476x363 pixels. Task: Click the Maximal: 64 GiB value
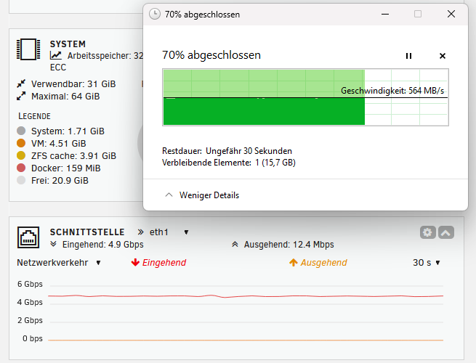tap(65, 97)
